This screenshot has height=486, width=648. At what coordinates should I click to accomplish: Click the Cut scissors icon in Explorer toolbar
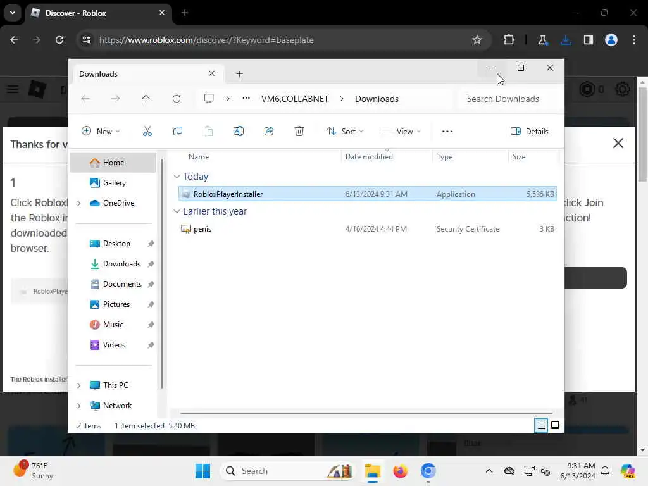point(147,132)
